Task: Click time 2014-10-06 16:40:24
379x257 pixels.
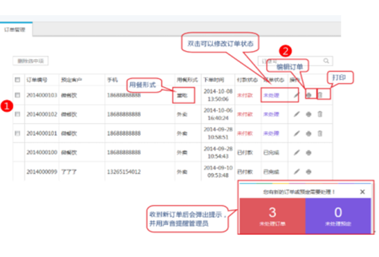Action: coord(218,114)
